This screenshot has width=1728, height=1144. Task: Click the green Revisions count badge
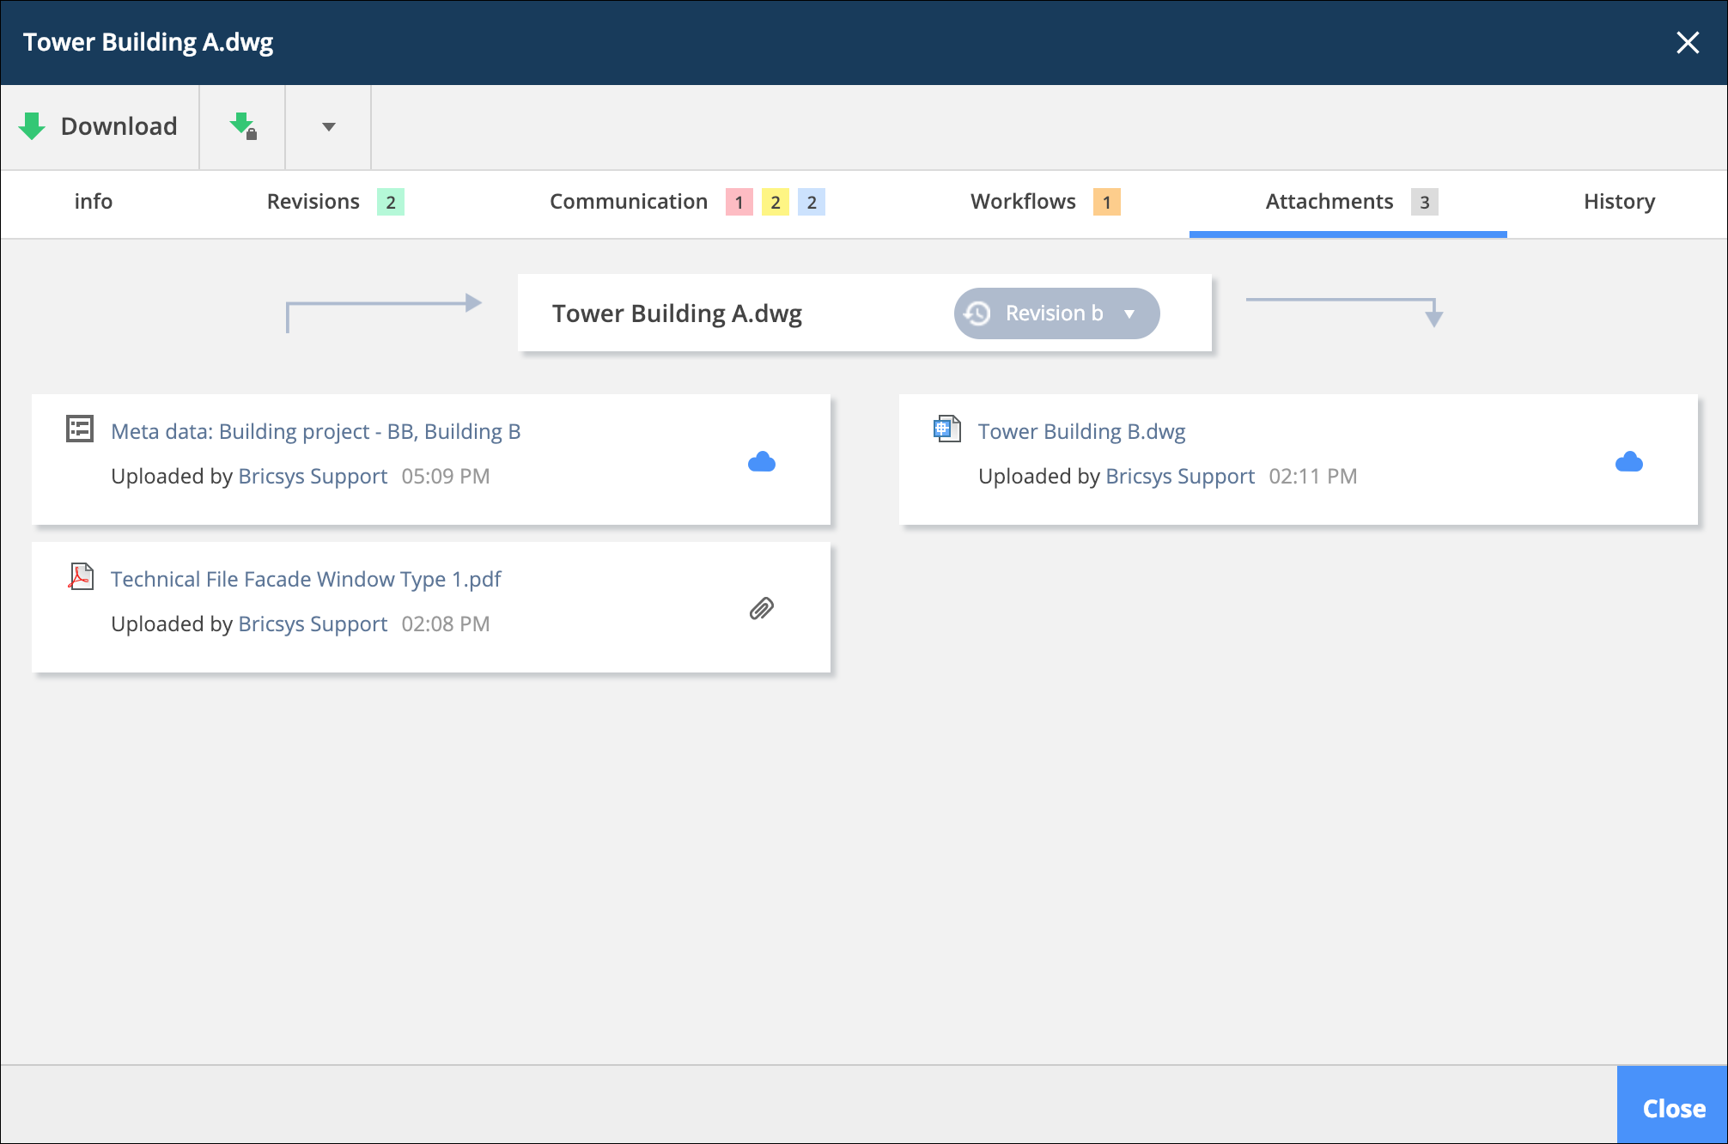click(391, 203)
